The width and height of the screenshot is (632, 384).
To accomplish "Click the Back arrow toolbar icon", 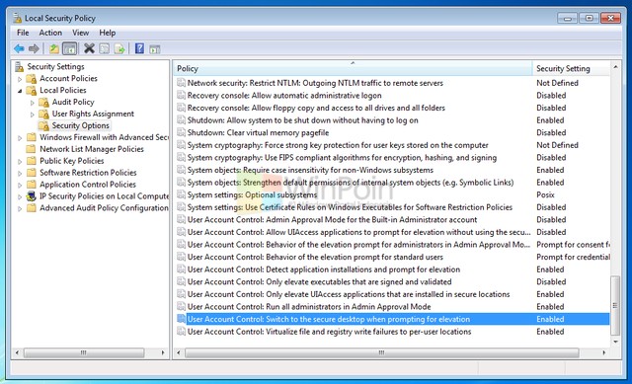I will pyautogui.click(x=19, y=49).
